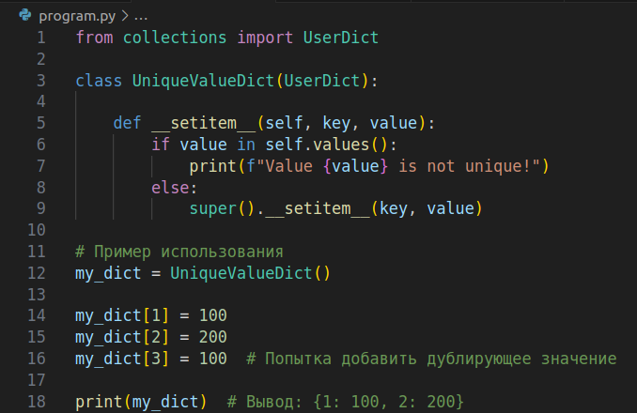637x413 pixels.
Task: Expand the breadcrumb chevron after program.py
Action: pyautogui.click(x=125, y=16)
